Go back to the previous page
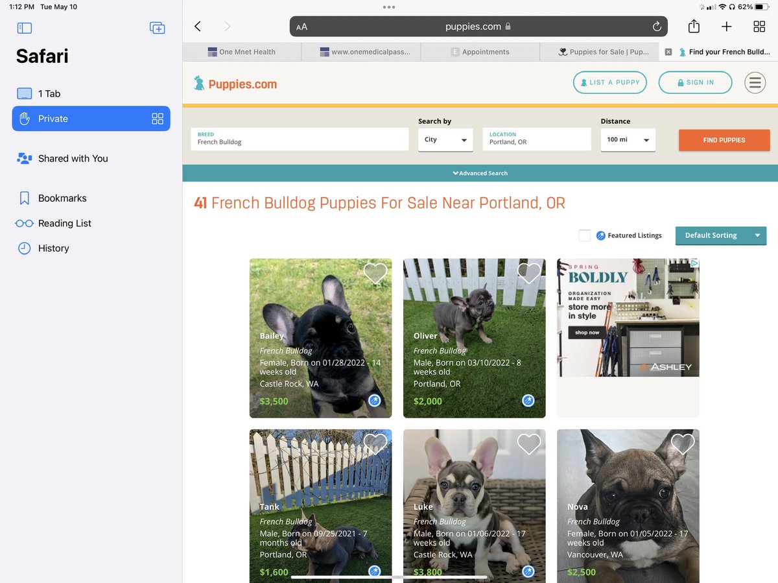Viewport: 778px width, 583px height. click(198, 27)
